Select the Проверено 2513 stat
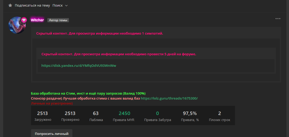289x137 pixels. [x=70, y=116]
